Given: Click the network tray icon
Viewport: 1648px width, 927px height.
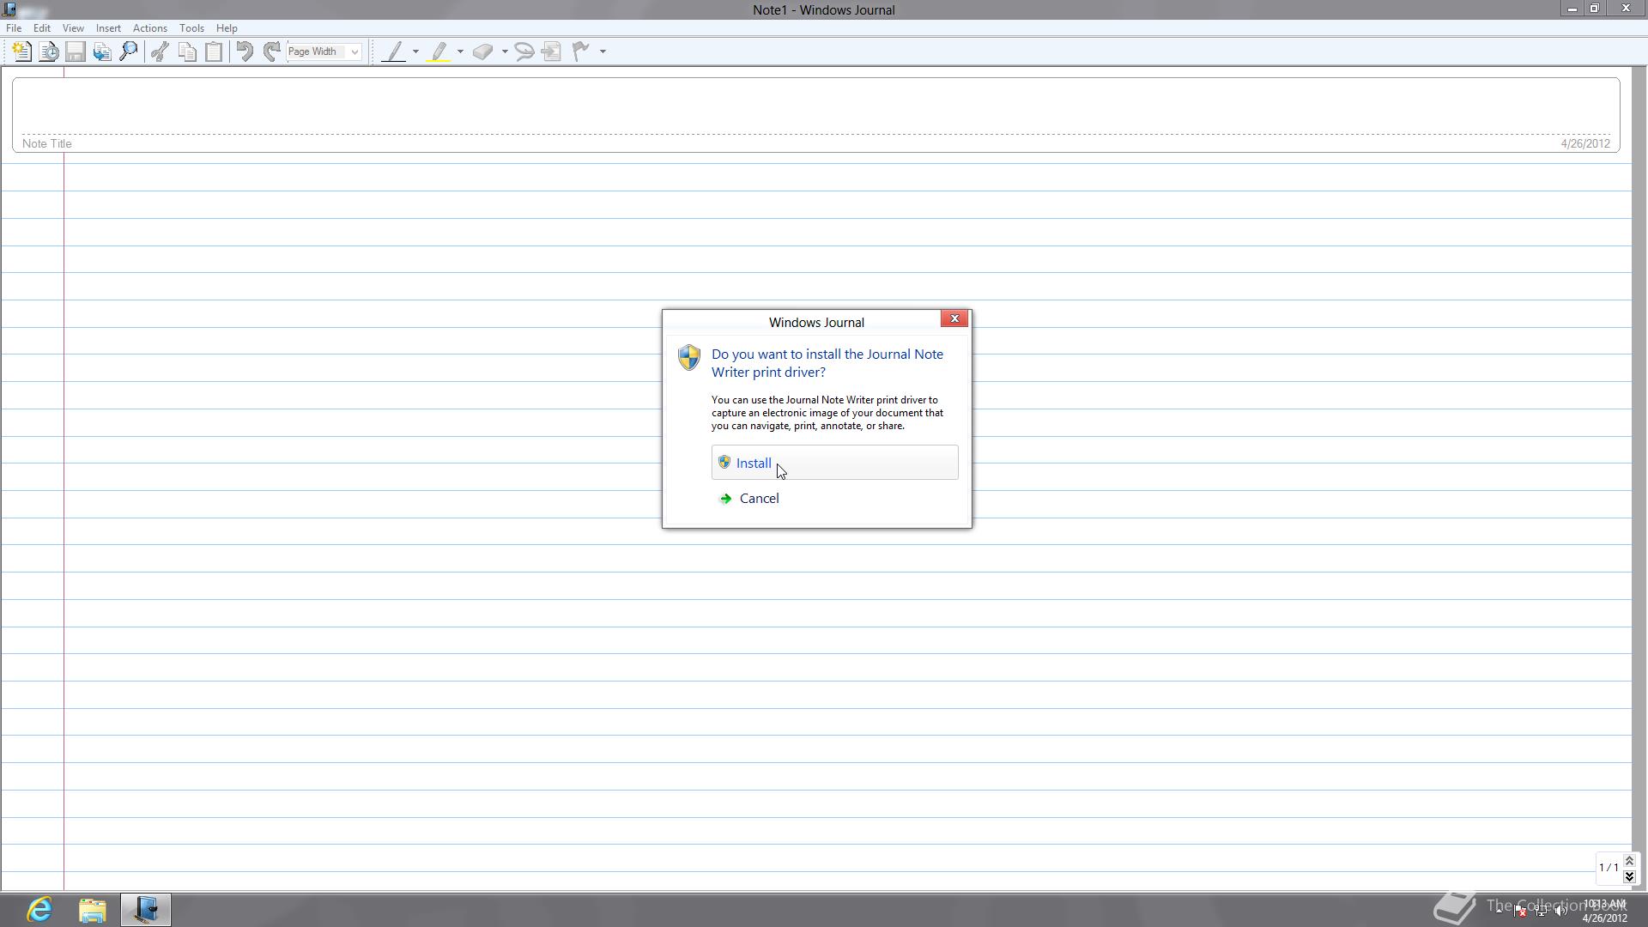Looking at the screenshot, I should click(1541, 911).
